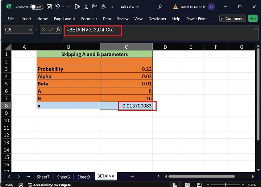261x187 pixels.
Task: Click the Undo arrow icon
Action: pos(57,7)
